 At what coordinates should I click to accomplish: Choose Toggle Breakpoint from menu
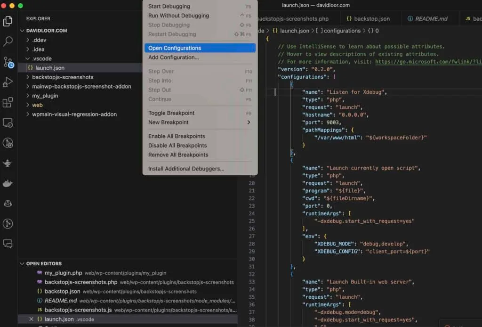pos(200,113)
